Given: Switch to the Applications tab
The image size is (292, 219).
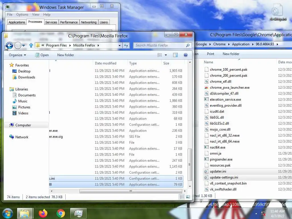Looking at the screenshot, I should point(17,22).
